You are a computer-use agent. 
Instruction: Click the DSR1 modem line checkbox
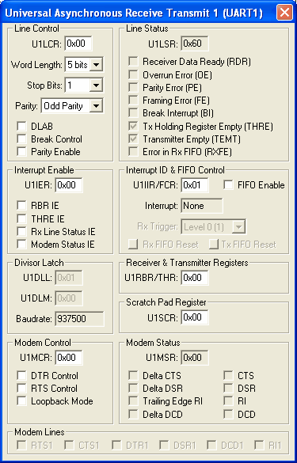point(164,445)
